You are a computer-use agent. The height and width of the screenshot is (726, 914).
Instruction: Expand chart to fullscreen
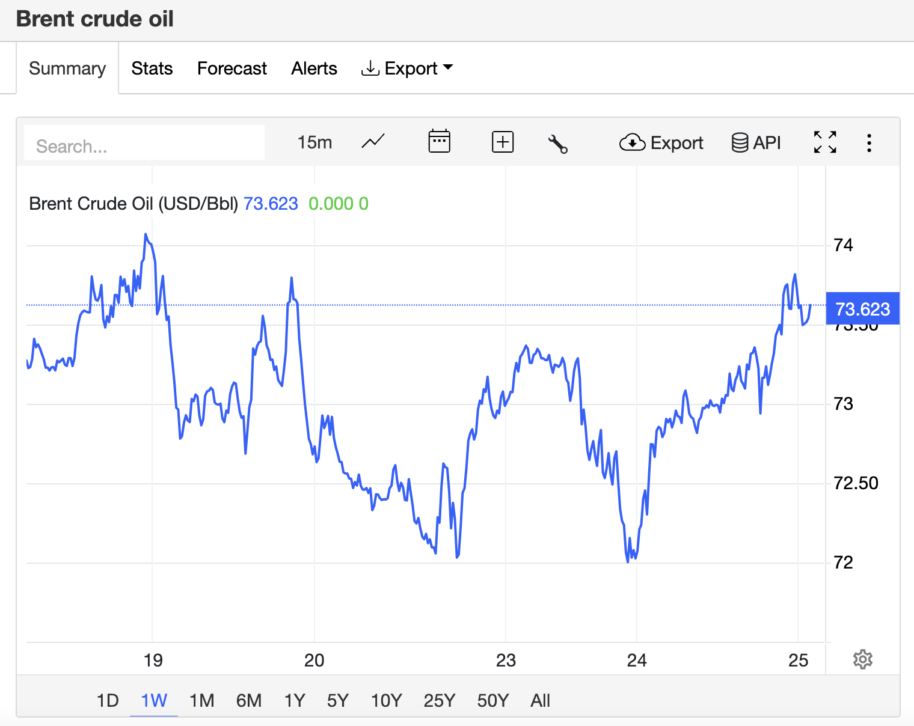[x=825, y=142]
